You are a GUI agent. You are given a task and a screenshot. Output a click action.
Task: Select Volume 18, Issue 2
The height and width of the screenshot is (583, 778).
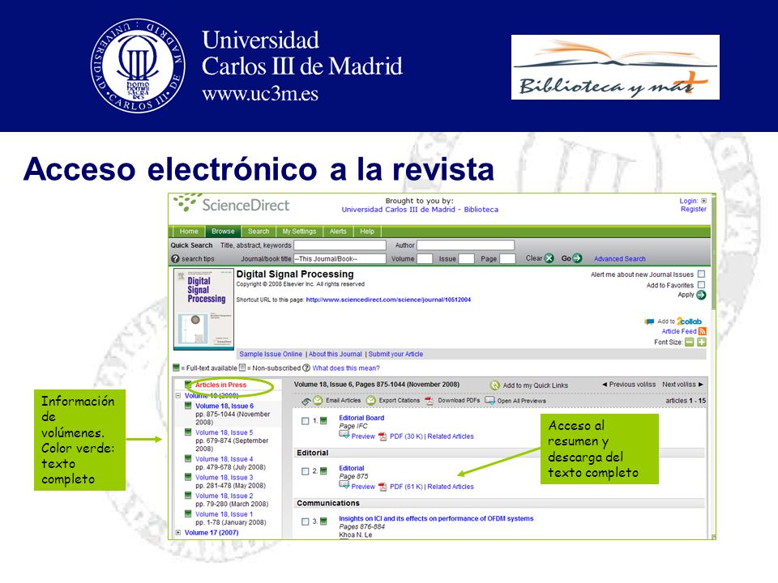pyautogui.click(x=224, y=496)
